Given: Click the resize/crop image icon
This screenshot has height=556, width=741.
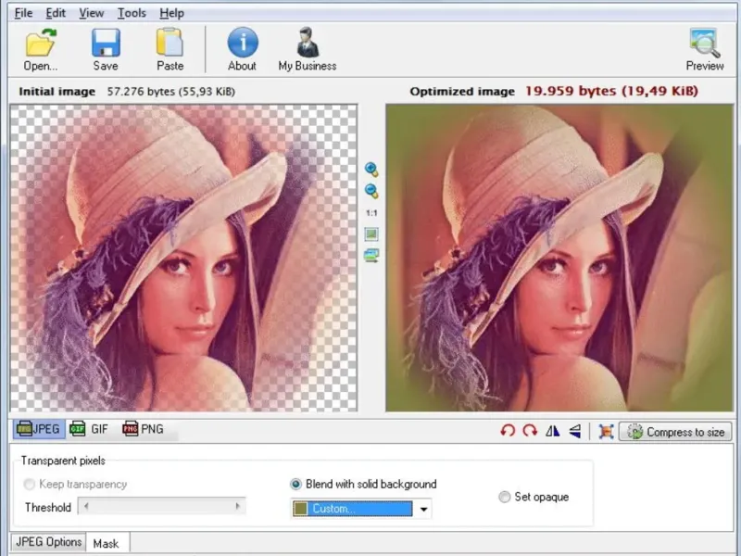Looking at the screenshot, I should 606,431.
